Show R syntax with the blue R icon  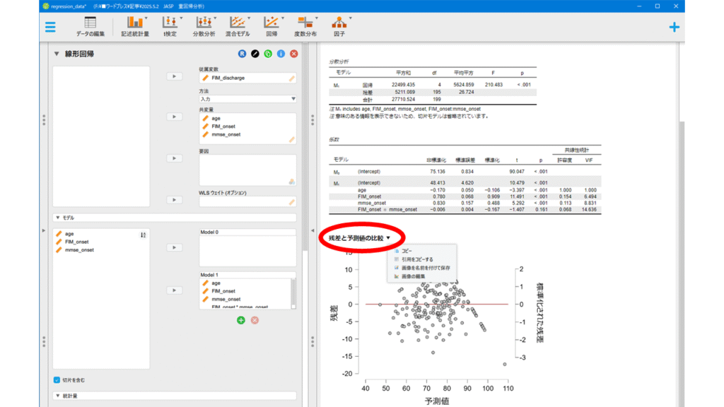(x=242, y=54)
